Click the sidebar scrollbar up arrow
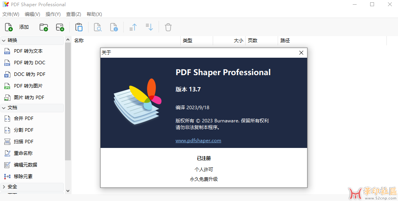This screenshot has width=398, height=201. (x=68, y=40)
